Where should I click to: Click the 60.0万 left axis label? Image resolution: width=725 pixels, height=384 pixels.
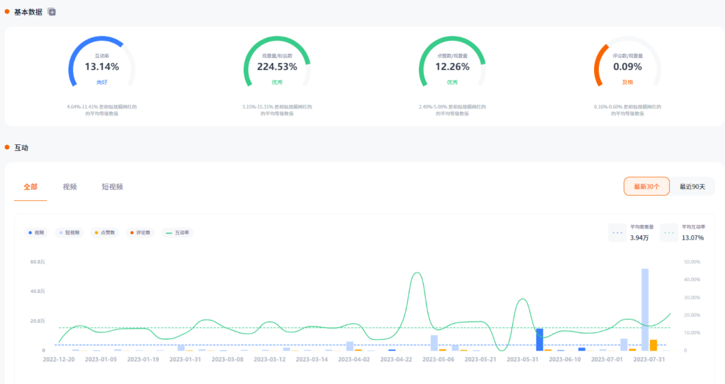click(38, 262)
